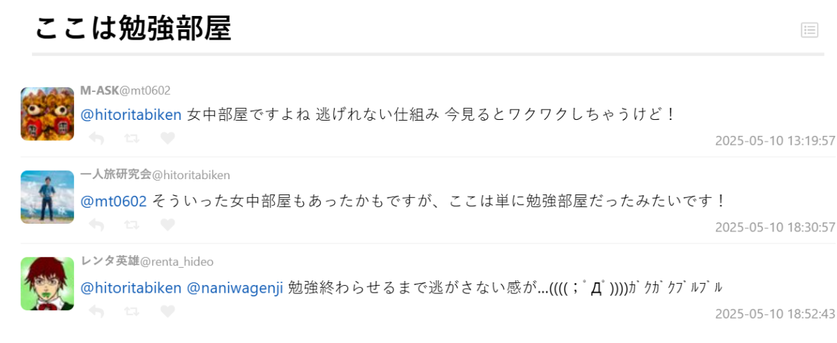This screenshot has width=837, height=343.
Task: Open 一人旅研究会's profile avatar
Action: pos(47,197)
